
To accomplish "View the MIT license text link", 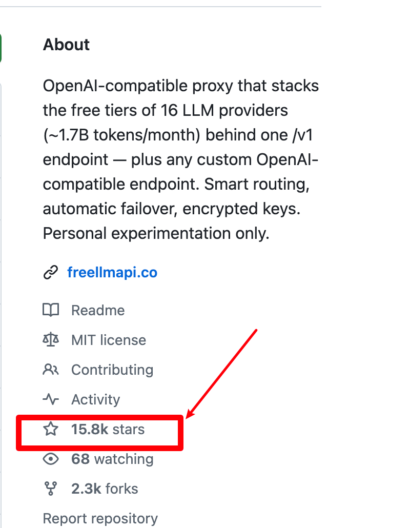I will tap(109, 340).
